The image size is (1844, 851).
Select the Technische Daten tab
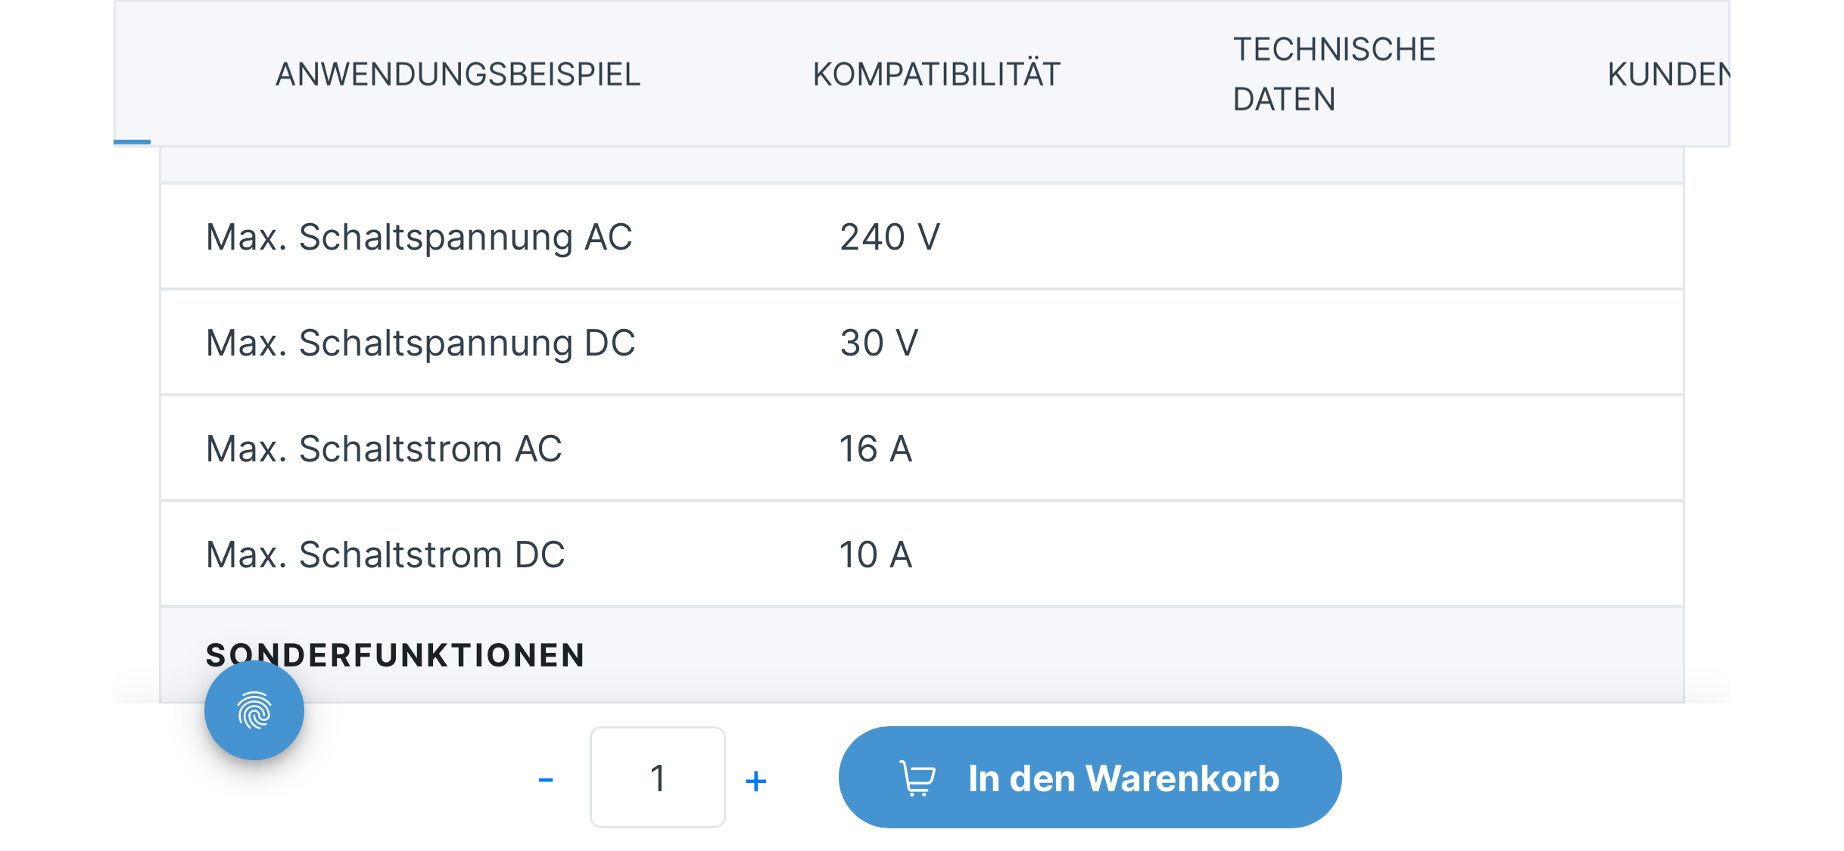(x=1334, y=74)
